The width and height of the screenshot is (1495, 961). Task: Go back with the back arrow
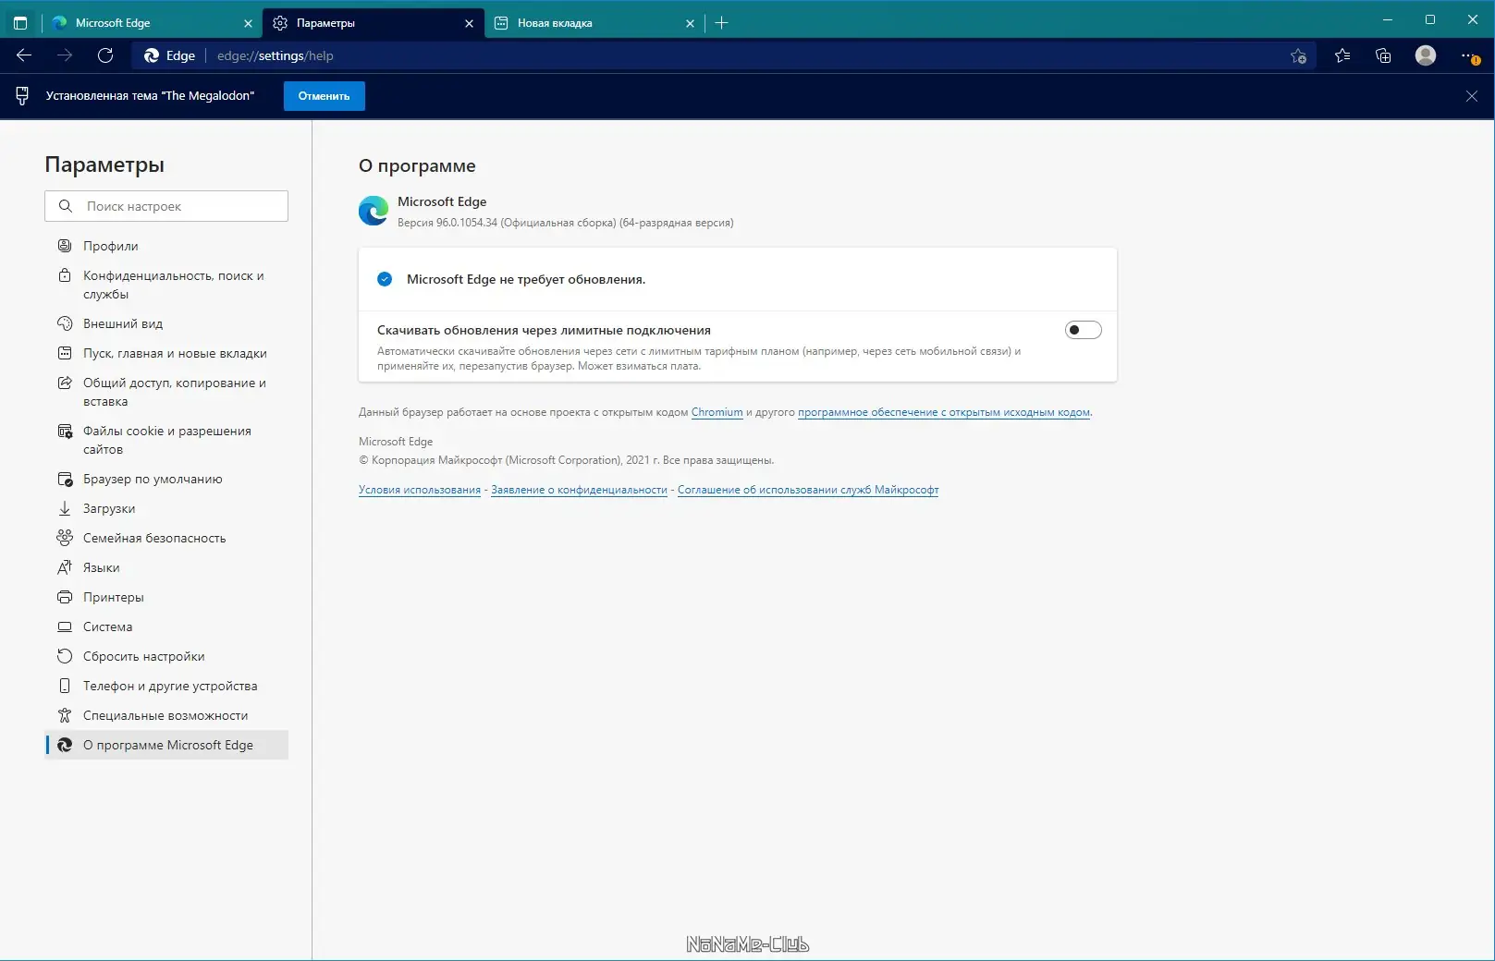click(x=24, y=55)
